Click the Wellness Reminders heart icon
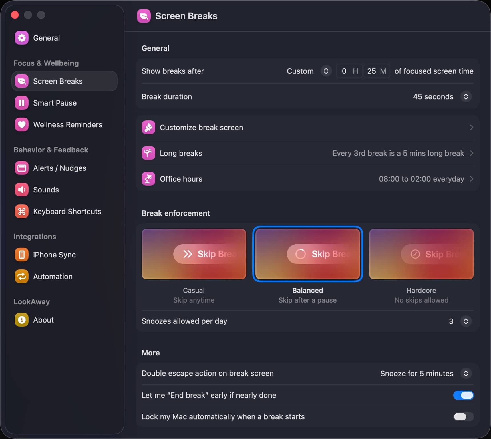491x439 pixels. click(22, 124)
